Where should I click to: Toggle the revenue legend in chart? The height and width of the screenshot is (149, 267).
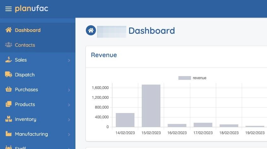pyautogui.click(x=192, y=78)
